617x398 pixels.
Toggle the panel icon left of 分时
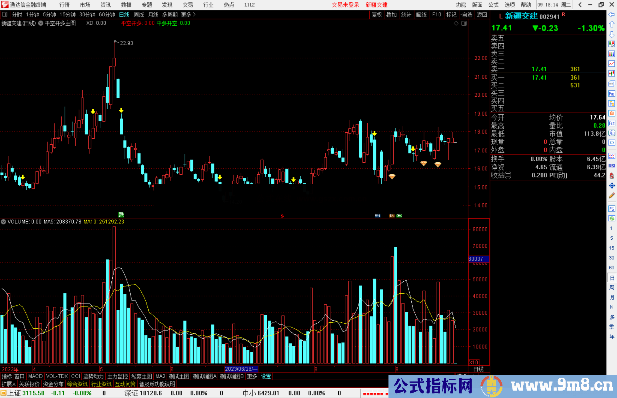coord(5,14)
